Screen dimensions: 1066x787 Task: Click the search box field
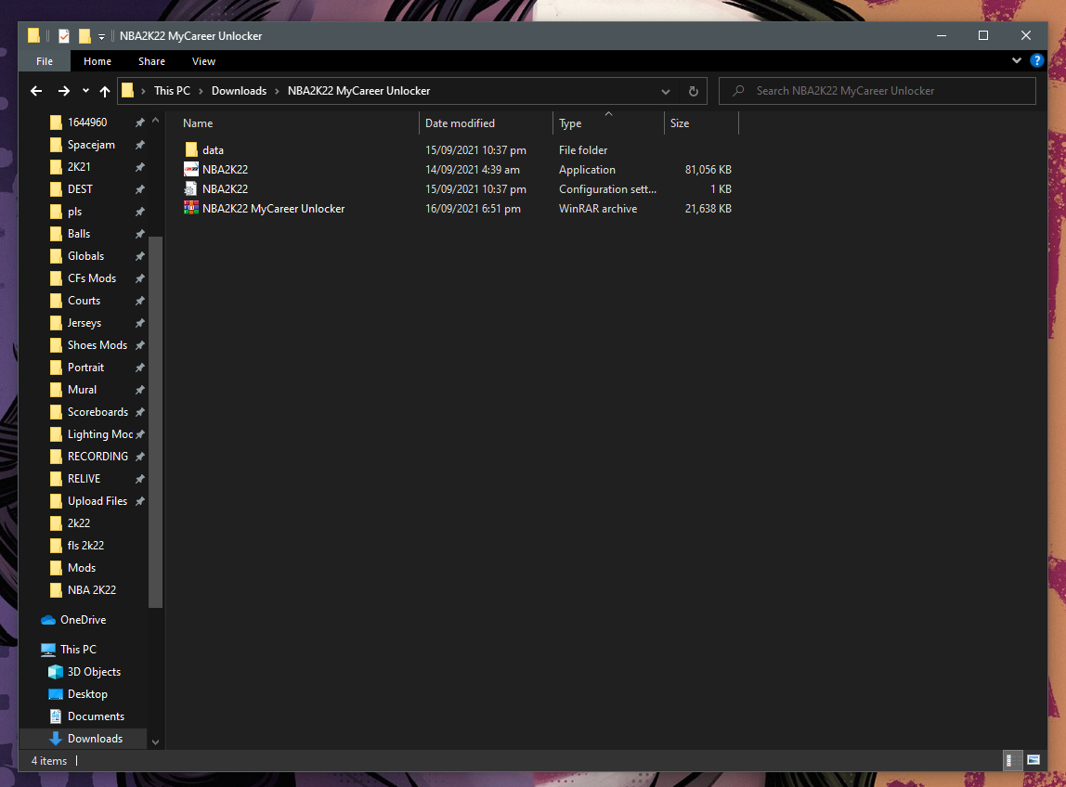coord(877,91)
